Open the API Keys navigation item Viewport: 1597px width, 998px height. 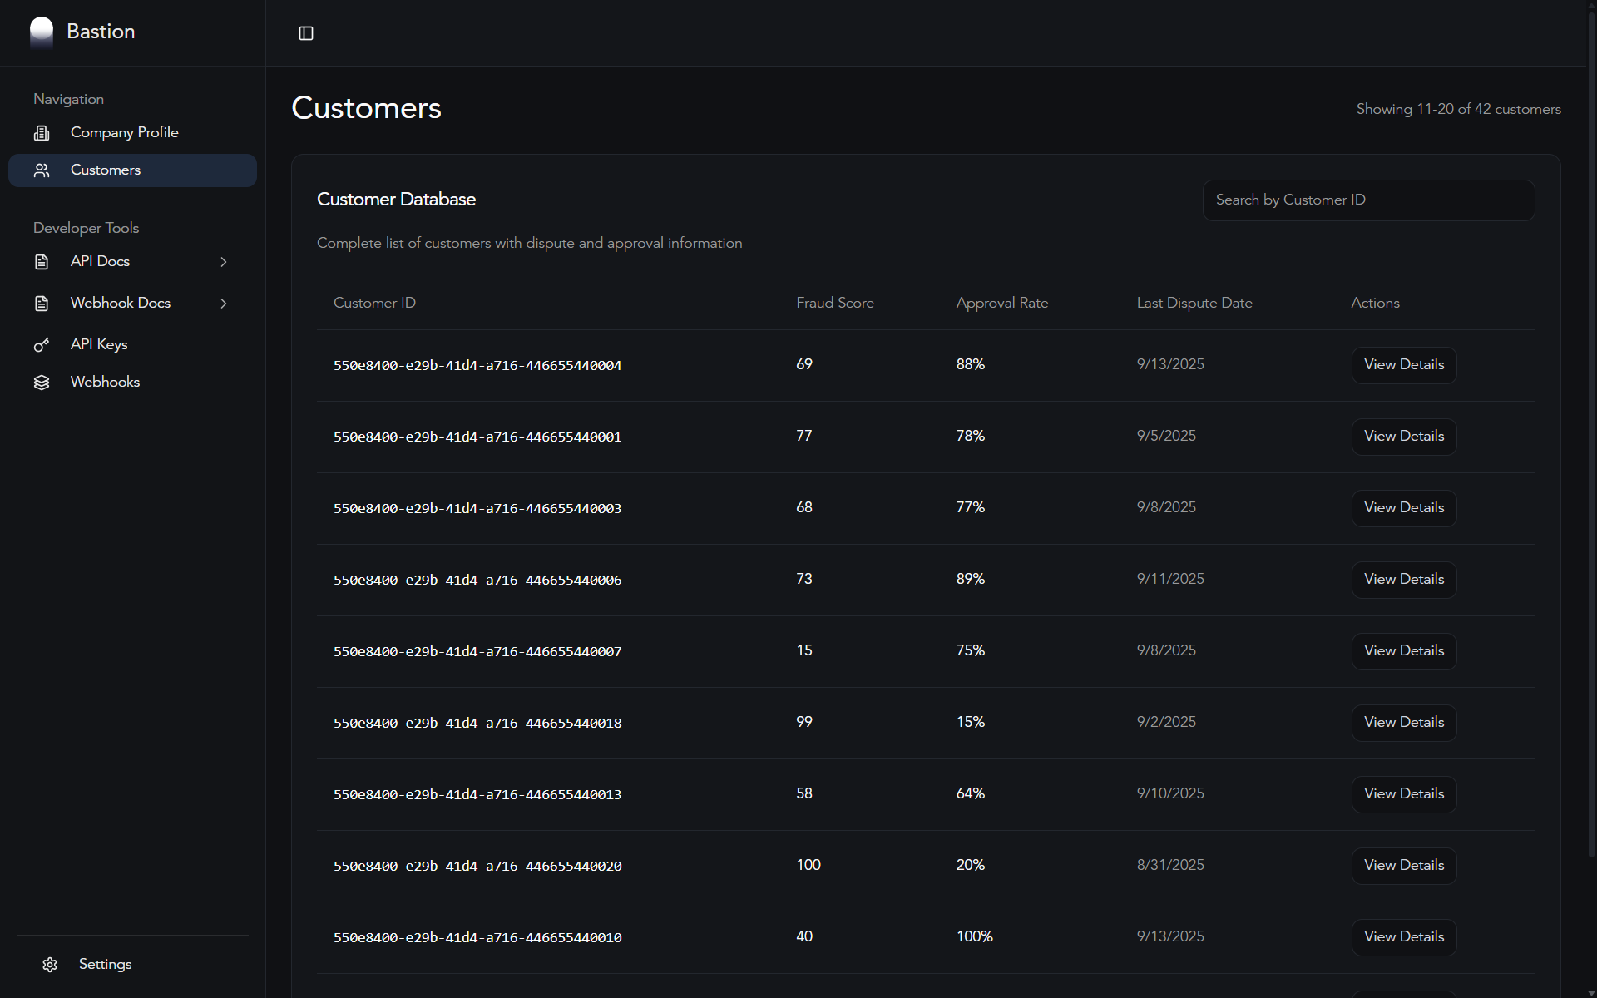pos(99,345)
